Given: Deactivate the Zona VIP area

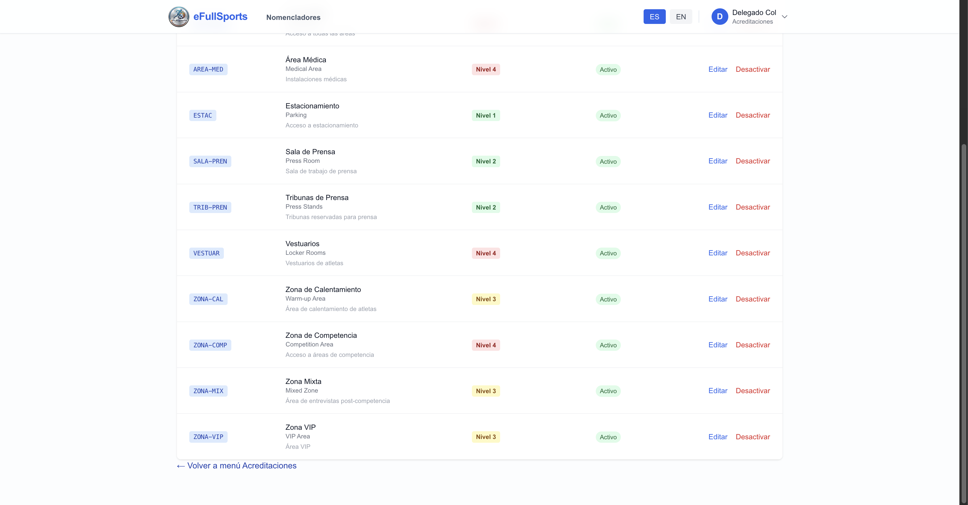Looking at the screenshot, I should pos(752,437).
